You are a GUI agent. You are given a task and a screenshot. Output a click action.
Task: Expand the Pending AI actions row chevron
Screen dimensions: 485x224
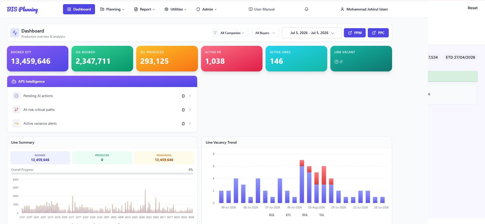190,96
